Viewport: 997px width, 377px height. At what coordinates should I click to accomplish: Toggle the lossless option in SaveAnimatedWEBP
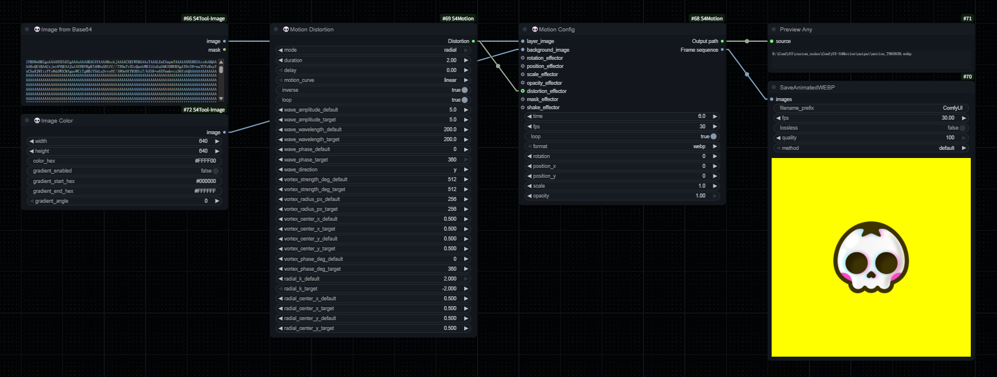click(962, 128)
